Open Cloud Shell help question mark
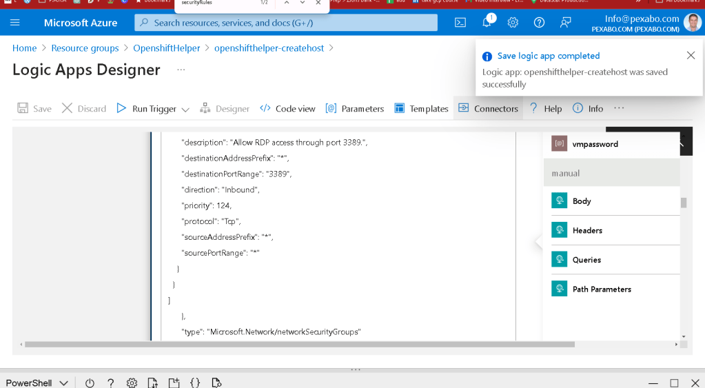 tap(110, 382)
